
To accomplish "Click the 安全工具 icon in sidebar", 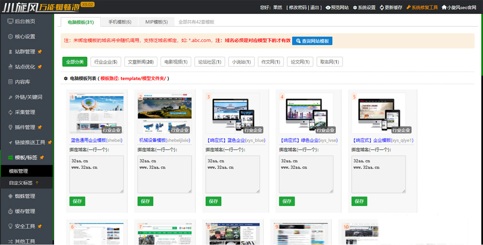I will tap(11, 226).
